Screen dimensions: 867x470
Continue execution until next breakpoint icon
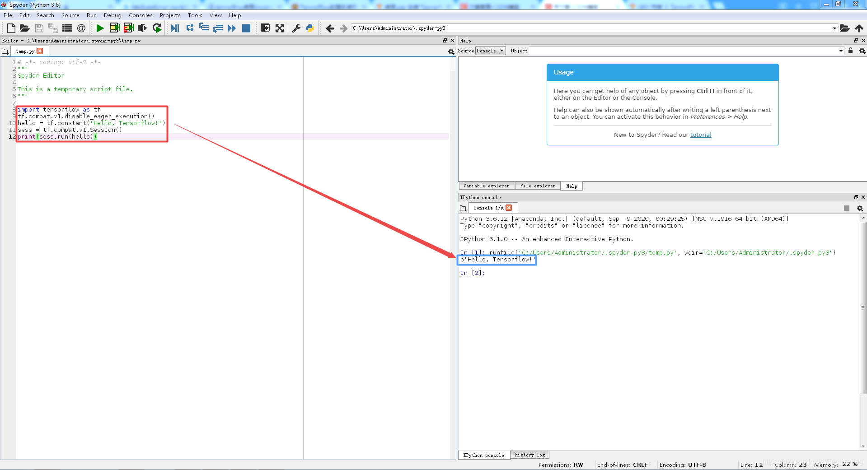click(232, 28)
